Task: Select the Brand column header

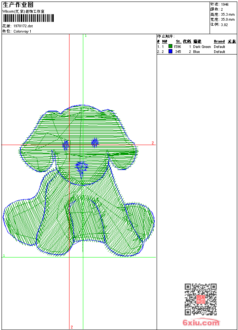Action: [219, 41]
